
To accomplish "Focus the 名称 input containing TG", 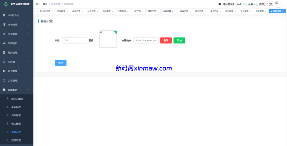I will pos(74,40).
